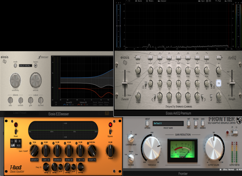
Task: Select R channel button in T-RackS
Action: [19, 141]
